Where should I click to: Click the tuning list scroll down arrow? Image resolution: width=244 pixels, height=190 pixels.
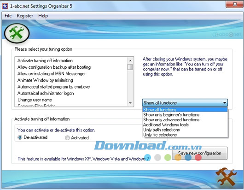coord(130,103)
